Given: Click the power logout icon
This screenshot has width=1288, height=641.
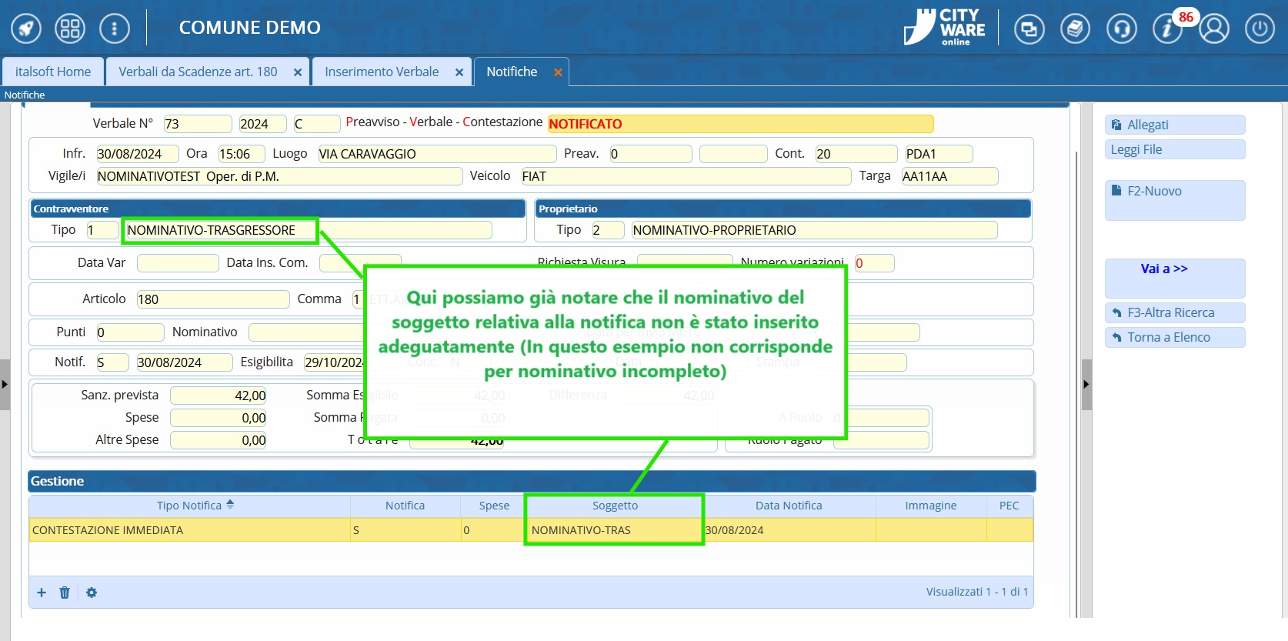Looking at the screenshot, I should [x=1260, y=29].
